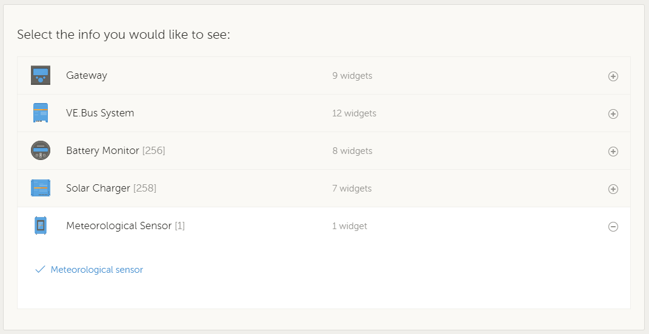Select the Solar Charger [258] label

tap(111, 189)
